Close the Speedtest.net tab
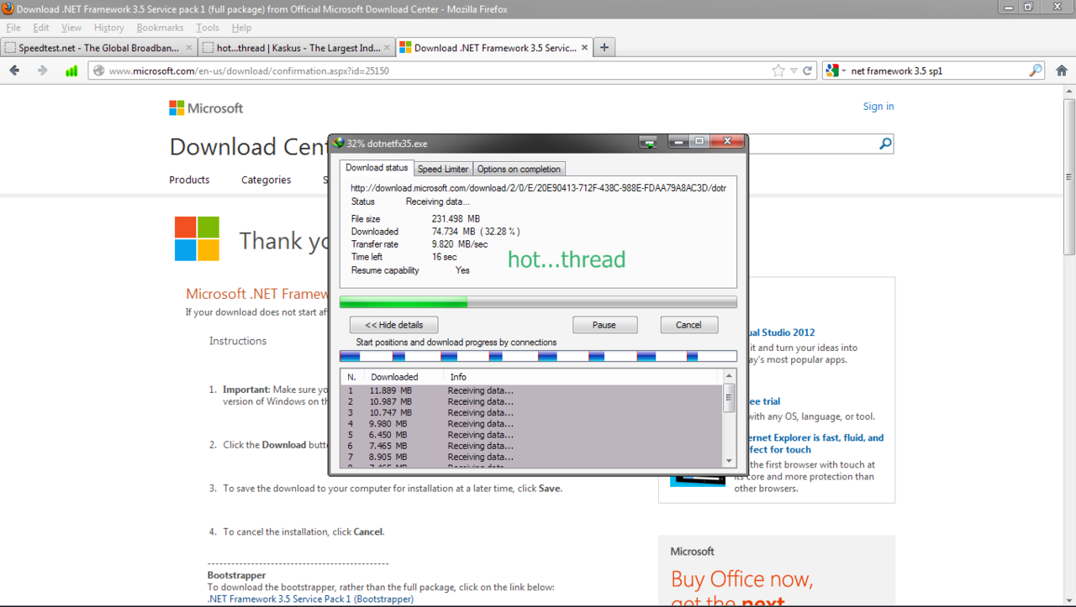The width and height of the screenshot is (1076, 607). [x=188, y=48]
